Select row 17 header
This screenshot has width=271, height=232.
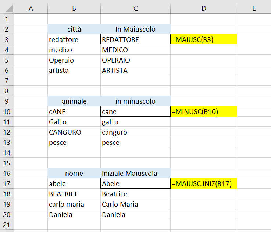(x=7, y=183)
